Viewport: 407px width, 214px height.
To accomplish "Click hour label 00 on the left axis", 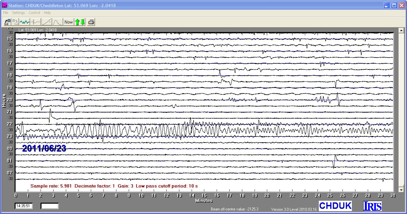I will tap(10, 149).
